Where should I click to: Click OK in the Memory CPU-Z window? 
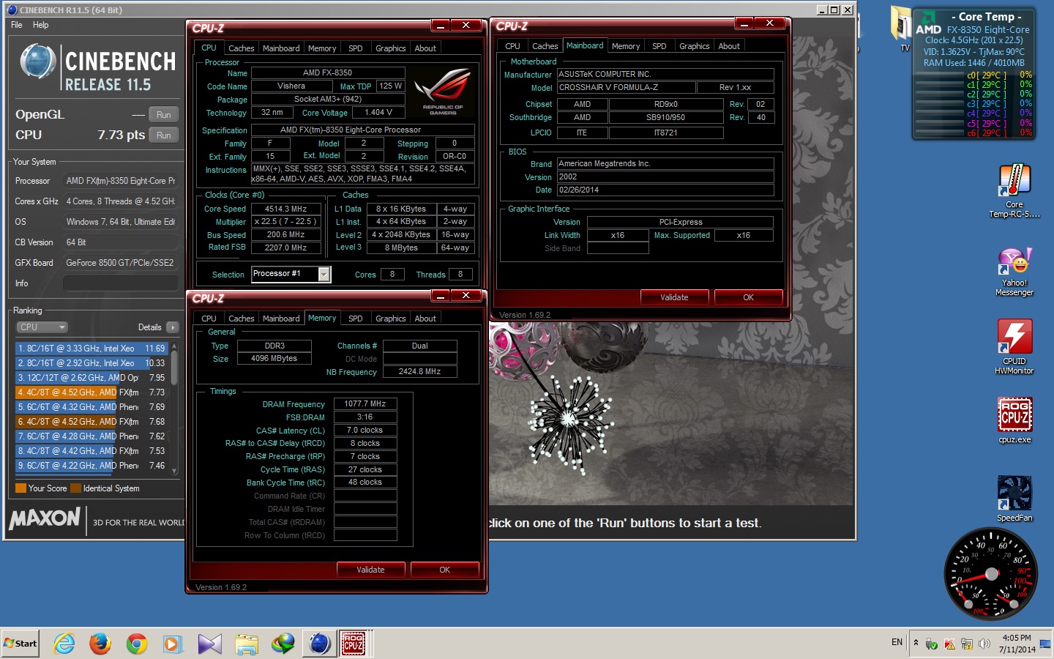[444, 570]
